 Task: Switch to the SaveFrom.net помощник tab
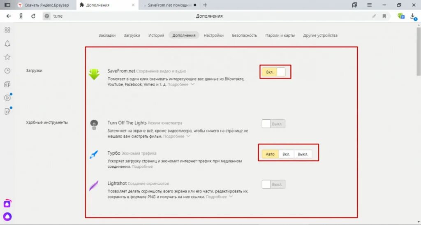170,5
